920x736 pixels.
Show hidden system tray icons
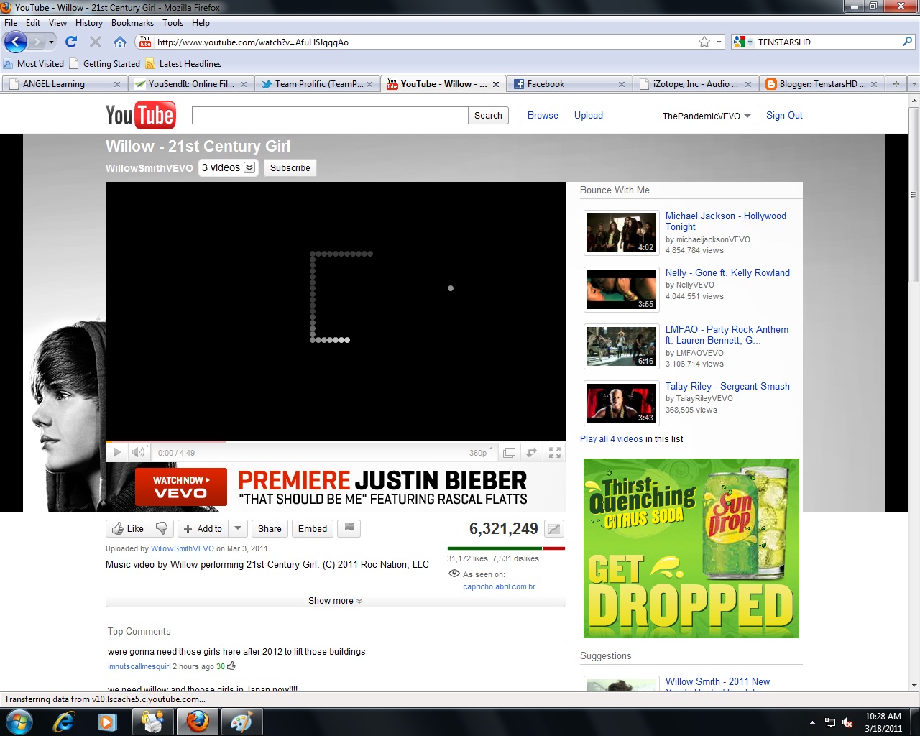coord(812,722)
